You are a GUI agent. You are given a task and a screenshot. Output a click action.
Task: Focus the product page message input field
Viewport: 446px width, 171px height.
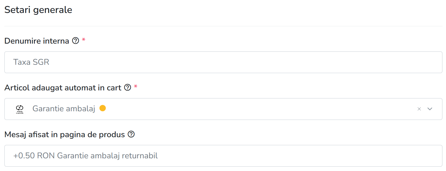click(223, 156)
